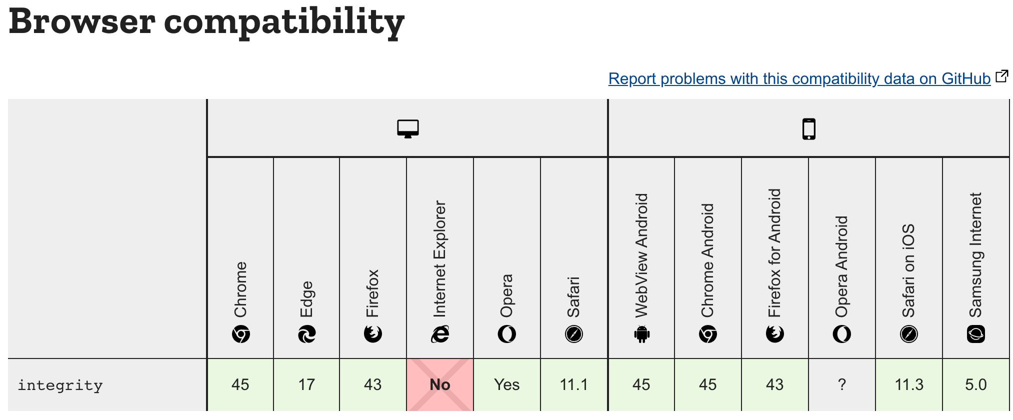The height and width of the screenshot is (420, 1013).
Task: Select the Firefox for Android icon
Action: click(x=774, y=334)
